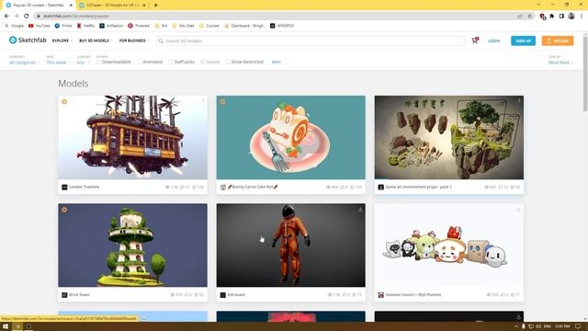
Task: Open the Prime bookmark
Action: point(63,26)
